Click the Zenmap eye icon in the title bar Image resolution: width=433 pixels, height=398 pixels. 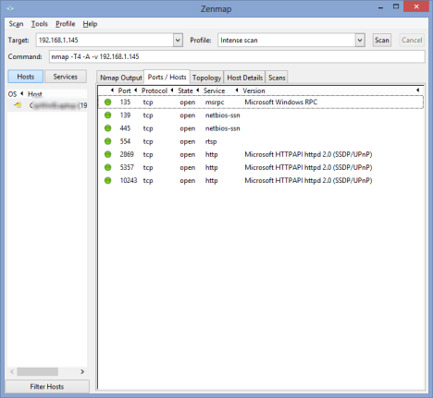pos(10,8)
